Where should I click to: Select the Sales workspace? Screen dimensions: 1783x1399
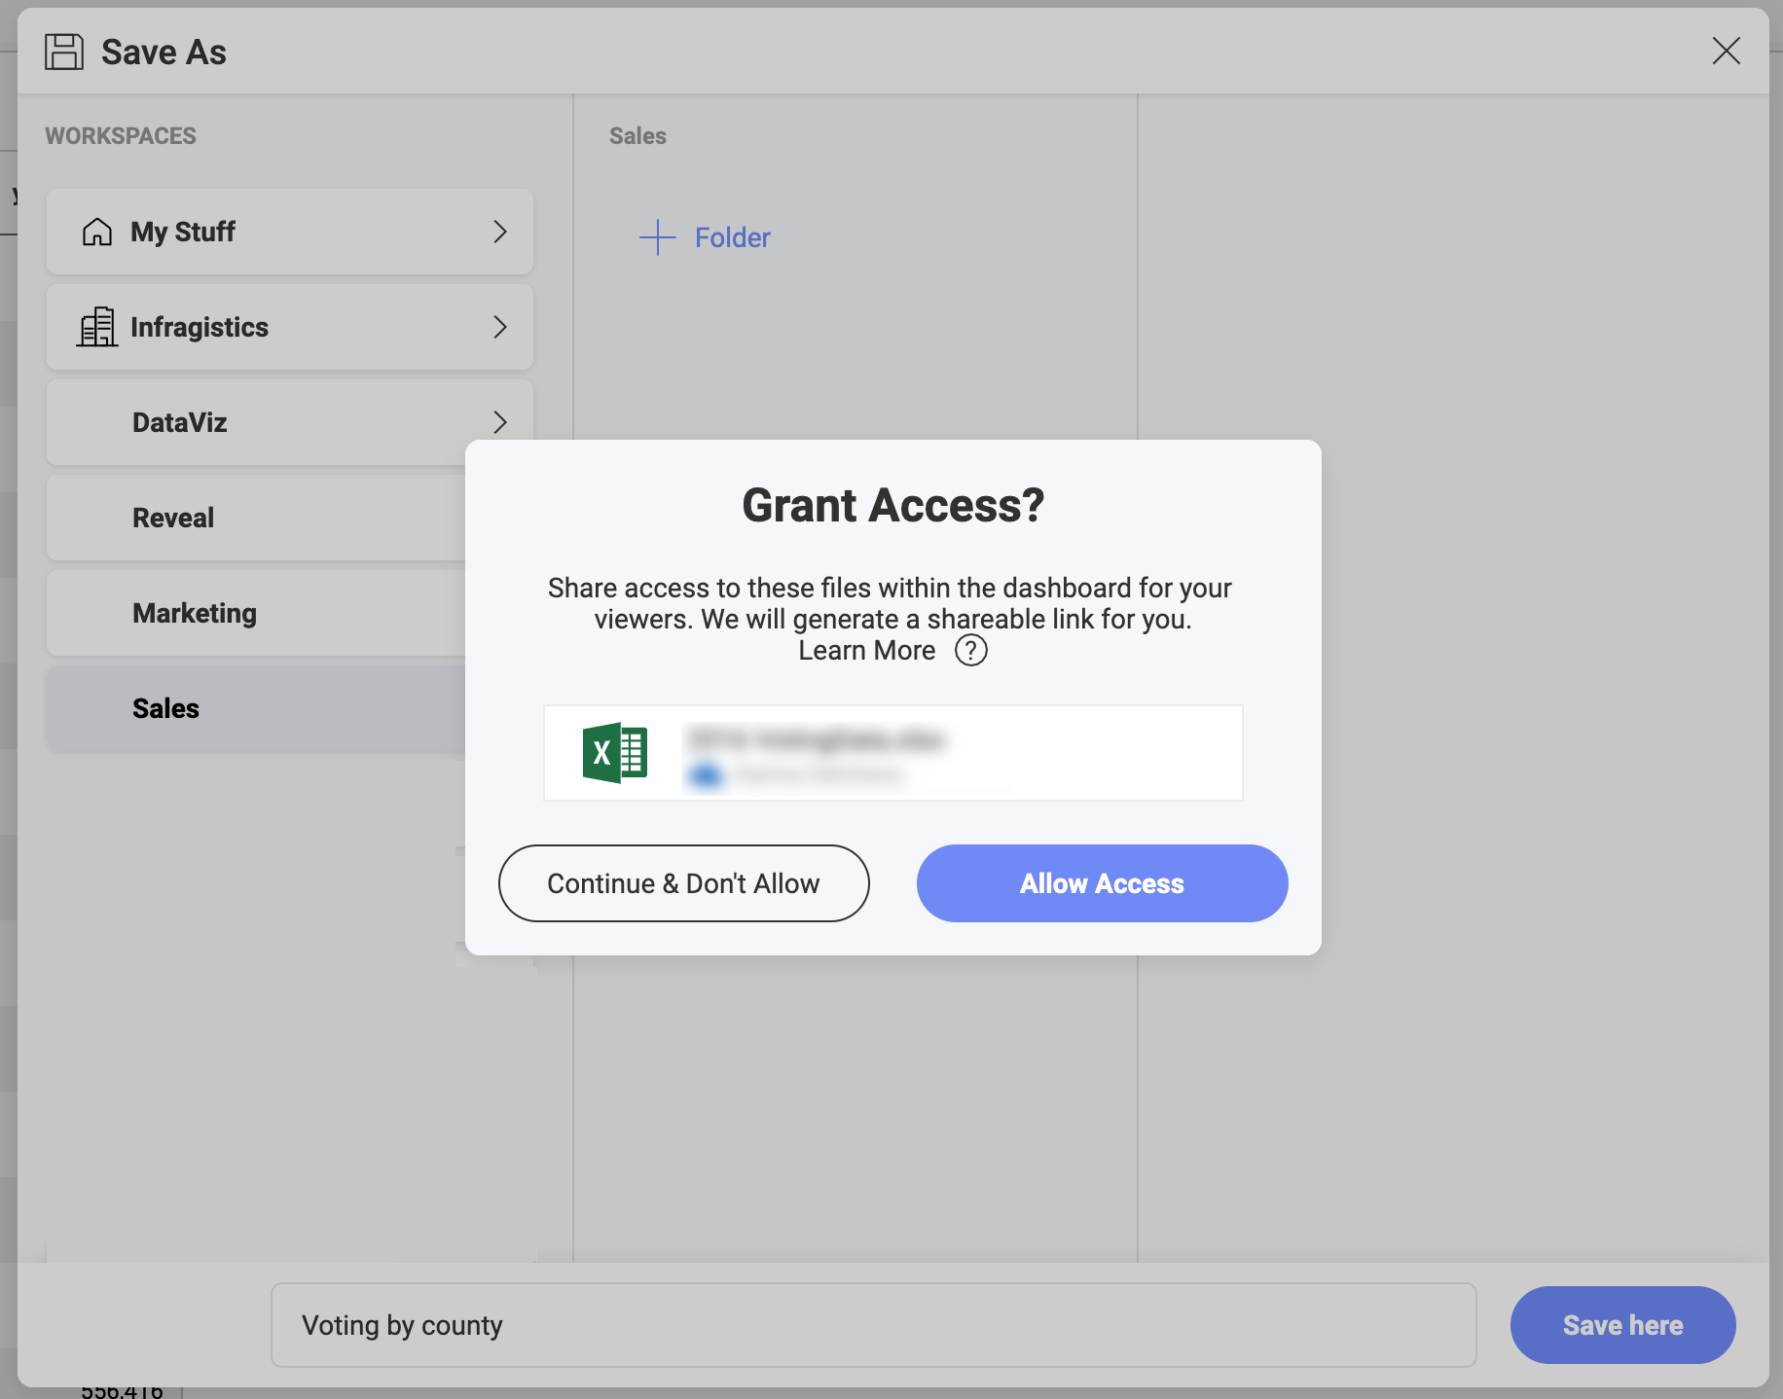[256, 708]
